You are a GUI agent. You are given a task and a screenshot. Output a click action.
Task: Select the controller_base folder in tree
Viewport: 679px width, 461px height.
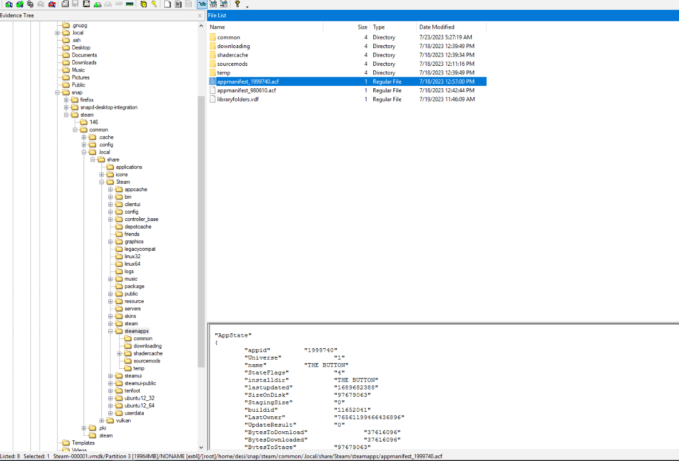point(141,219)
